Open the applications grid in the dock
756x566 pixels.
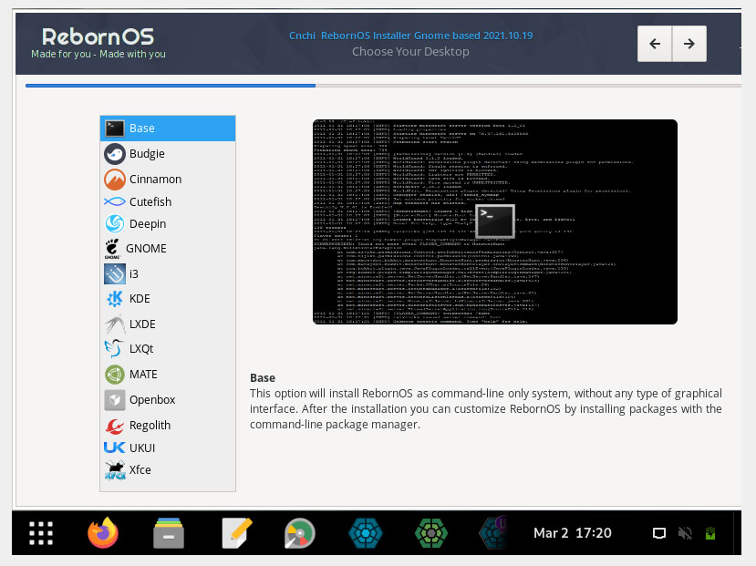coord(41,533)
